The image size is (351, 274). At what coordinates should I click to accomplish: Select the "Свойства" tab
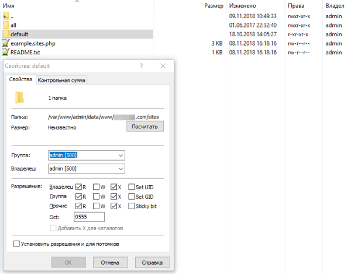pos(20,79)
